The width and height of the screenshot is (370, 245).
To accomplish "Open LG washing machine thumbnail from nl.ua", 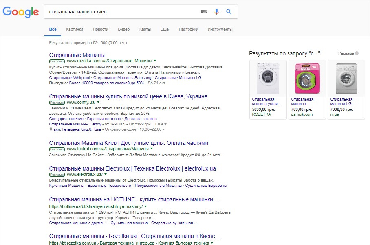I will point(346,79).
